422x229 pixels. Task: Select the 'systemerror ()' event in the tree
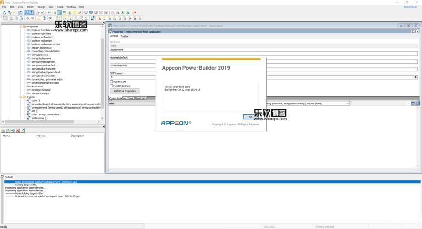[39, 118]
